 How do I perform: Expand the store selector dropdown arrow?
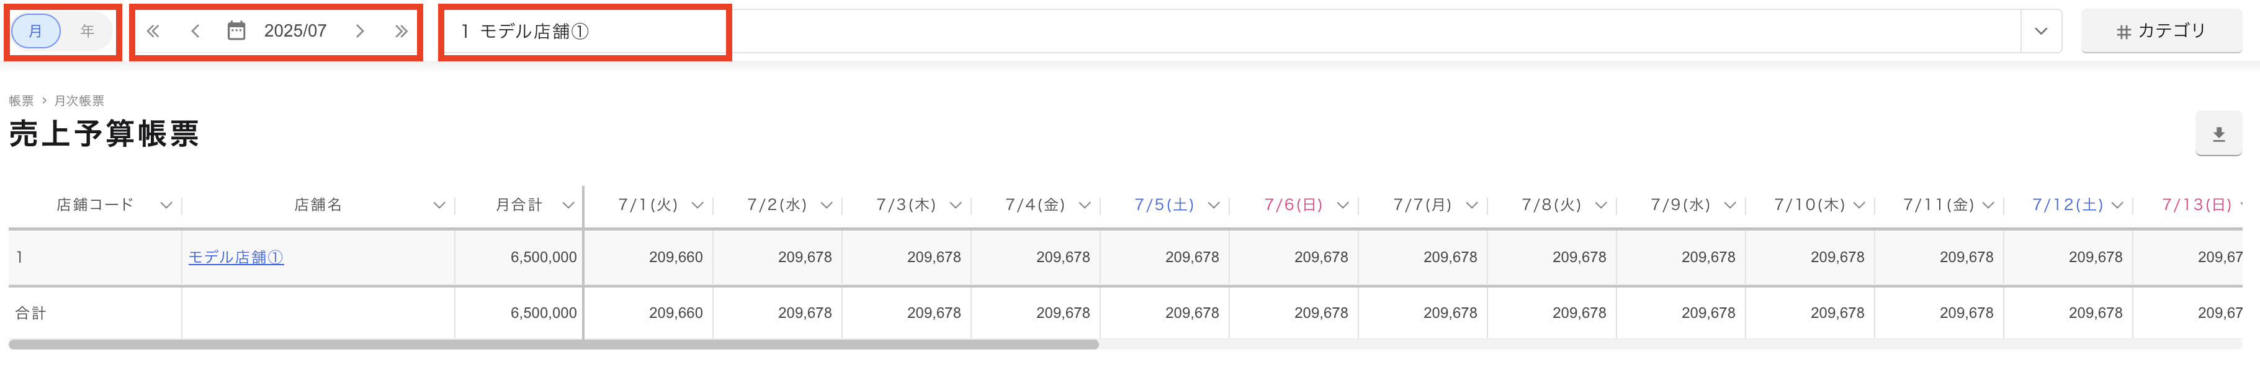[x=2041, y=32]
